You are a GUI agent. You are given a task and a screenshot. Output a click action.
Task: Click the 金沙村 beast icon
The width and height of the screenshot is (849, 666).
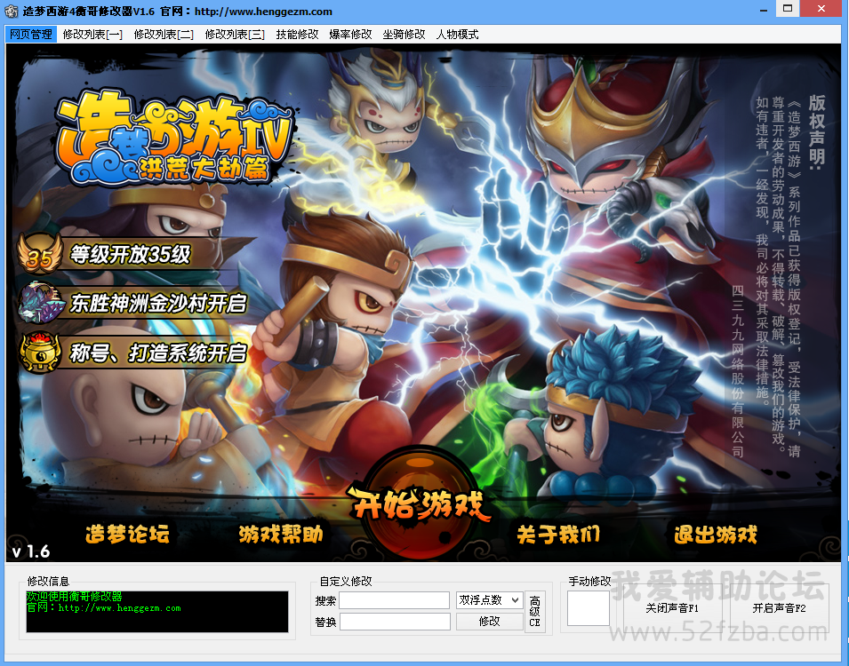(x=41, y=303)
